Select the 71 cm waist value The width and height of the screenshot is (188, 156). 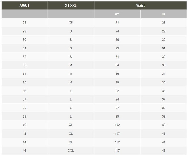point(117,23)
